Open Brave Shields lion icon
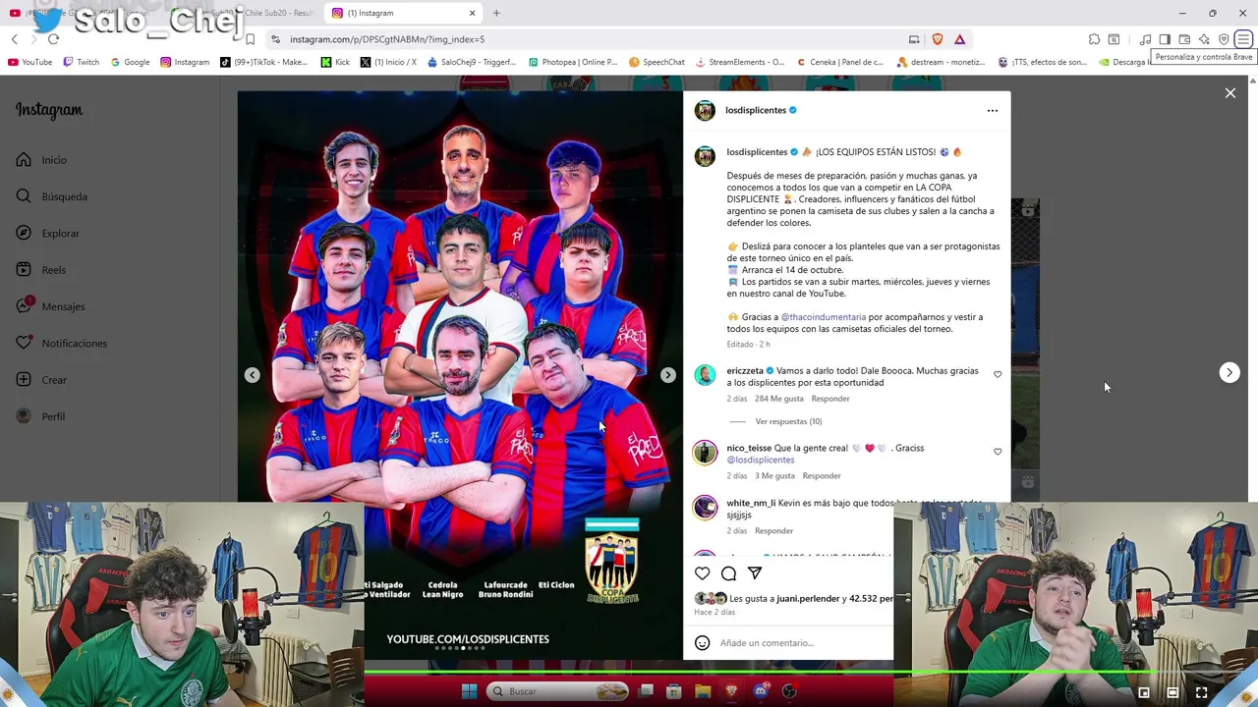1258x707 pixels. coord(938,39)
